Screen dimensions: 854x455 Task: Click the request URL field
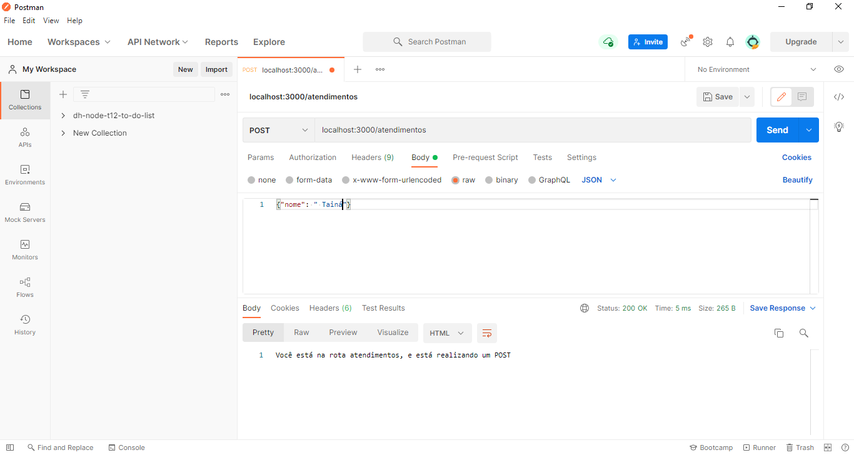[533, 130]
